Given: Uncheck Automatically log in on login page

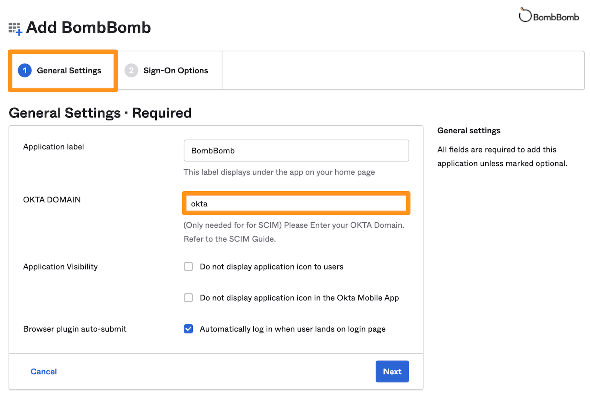Looking at the screenshot, I should pos(188,329).
